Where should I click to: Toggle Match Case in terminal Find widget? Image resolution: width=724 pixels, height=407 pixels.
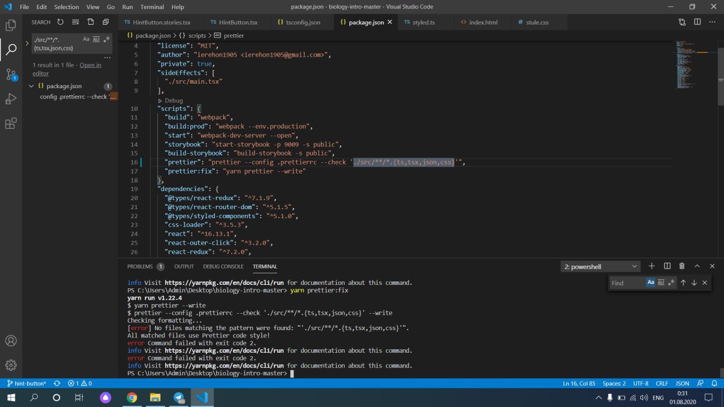tap(650, 283)
